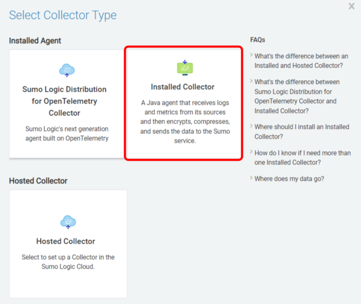Click the Java agent description text
361x304 pixels.
pos(185,121)
